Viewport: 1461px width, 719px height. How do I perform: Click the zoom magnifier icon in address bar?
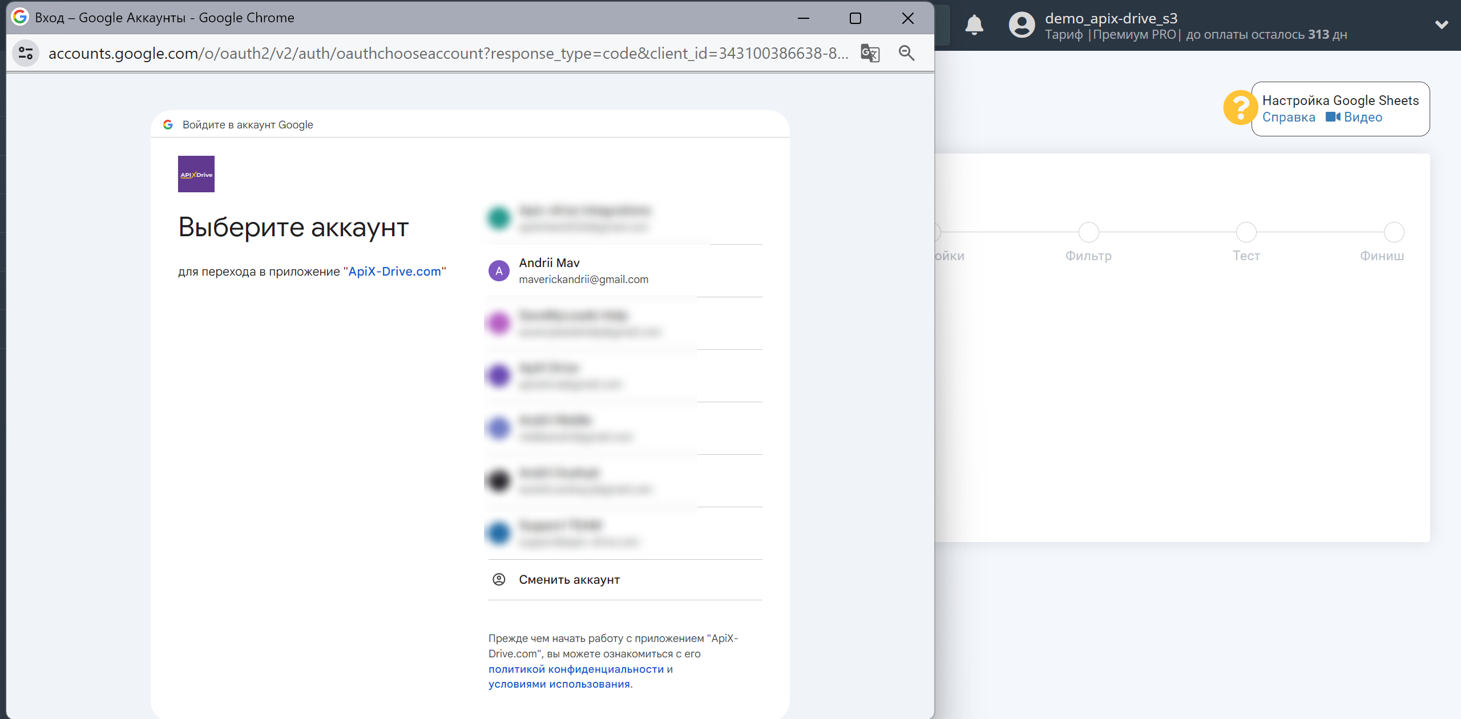point(906,53)
